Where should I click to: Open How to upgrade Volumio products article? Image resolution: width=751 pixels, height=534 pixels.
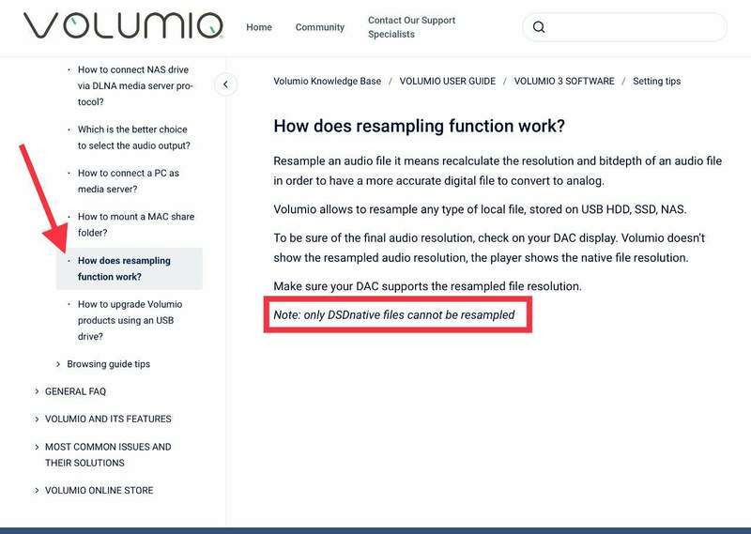click(130, 320)
